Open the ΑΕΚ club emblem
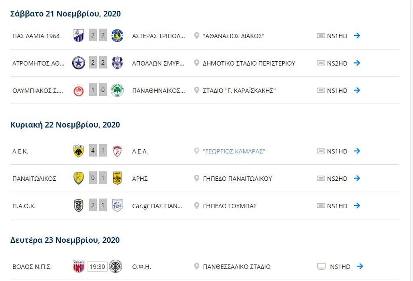This screenshot has height=281, width=413. pyautogui.click(x=79, y=151)
